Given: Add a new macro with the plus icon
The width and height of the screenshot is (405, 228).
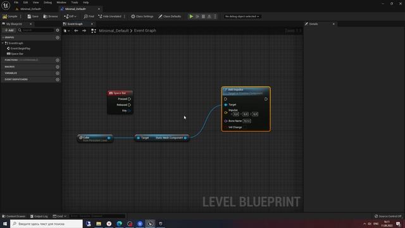Looking at the screenshot, I should click(58, 66).
